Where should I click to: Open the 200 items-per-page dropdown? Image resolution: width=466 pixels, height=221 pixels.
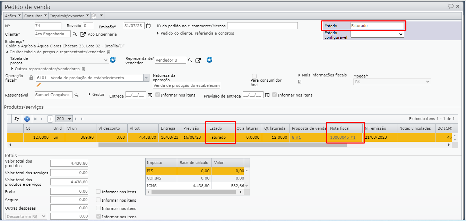64,119
